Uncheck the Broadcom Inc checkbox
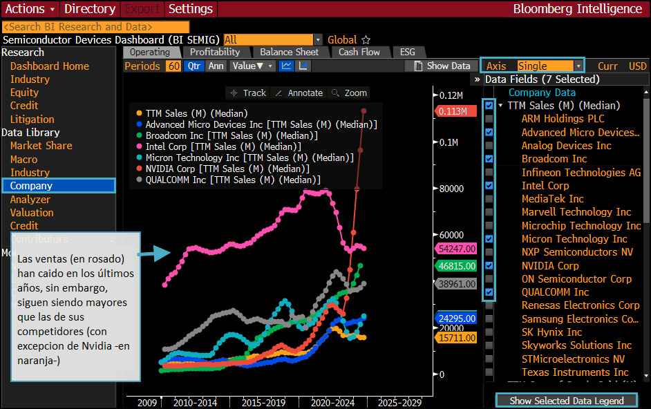The height and width of the screenshot is (409, 651). 489,159
